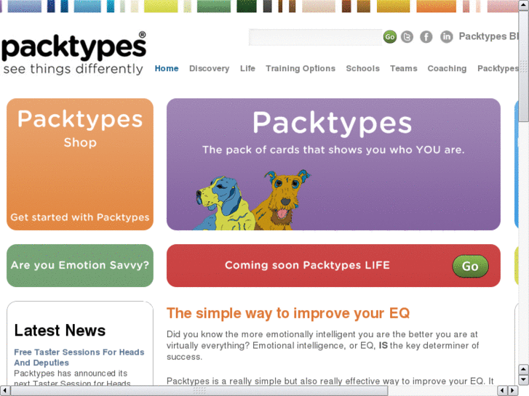The width and height of the screenshot is (529, 396).
Task: Click the search input field
Action: tap(315, 37)
